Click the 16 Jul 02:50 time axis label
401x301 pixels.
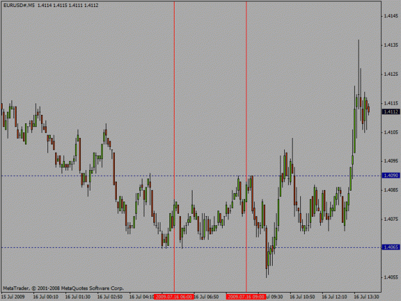[110, 297]
